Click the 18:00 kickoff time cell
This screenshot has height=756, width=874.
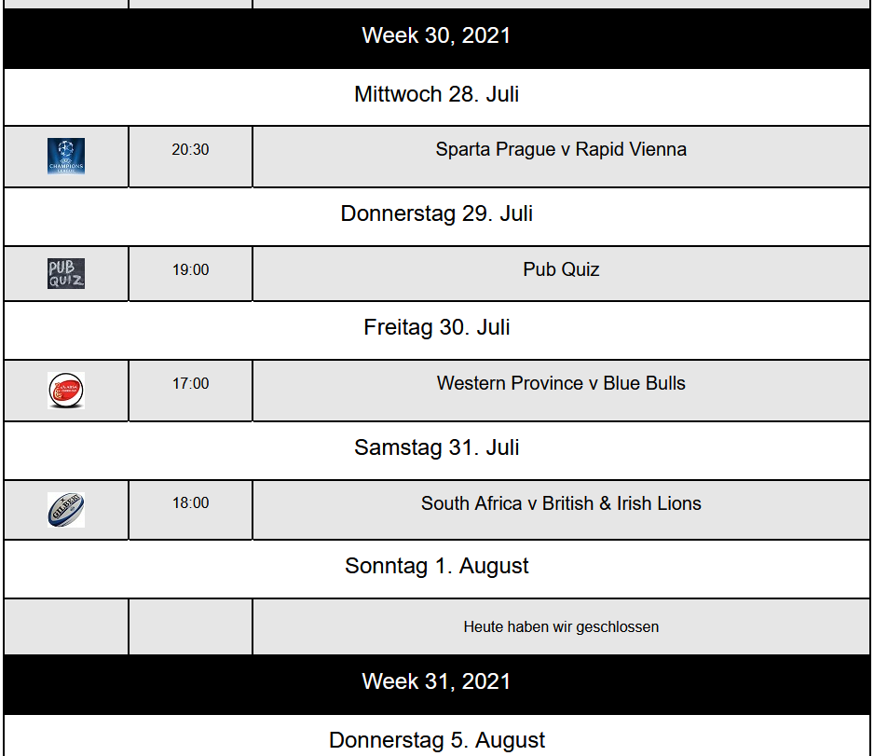click(x=190, y=502)
